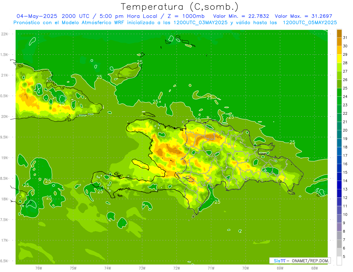
Task: Click the legend label "31"
Action: coord(345,38)
